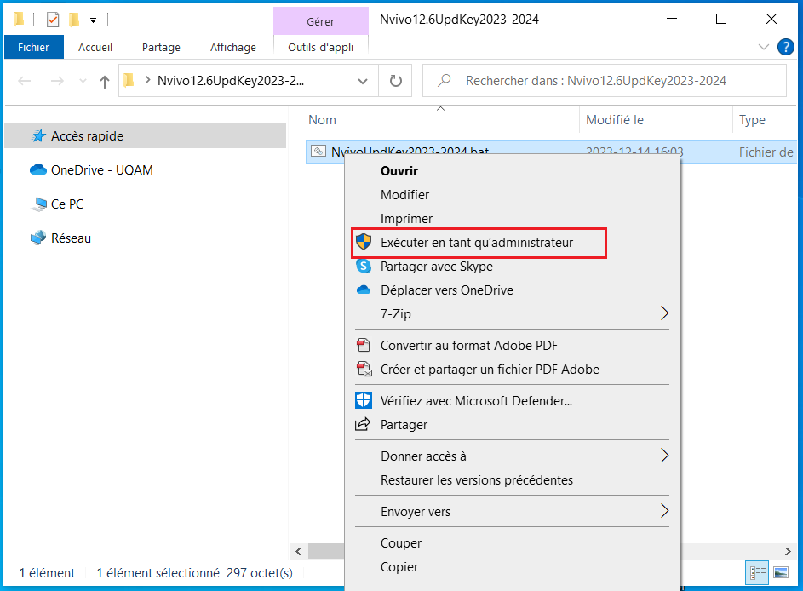
Task: Expand the 7-Zip submenu
Action: coord(664,314)
